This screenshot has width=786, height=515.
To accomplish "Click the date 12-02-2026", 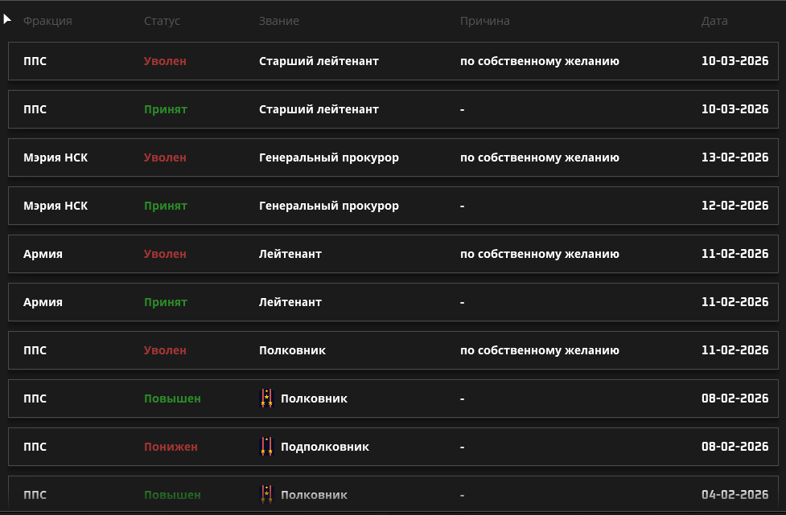I will tap(735, 206).
